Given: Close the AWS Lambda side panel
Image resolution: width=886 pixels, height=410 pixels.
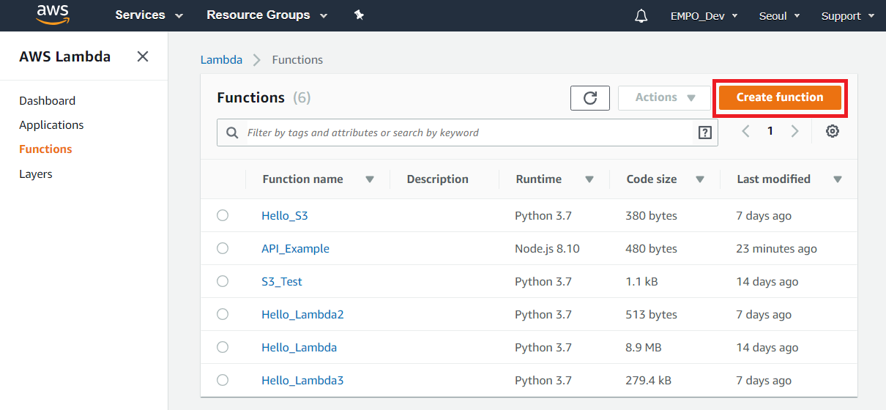Looking at the screenshot, I should (x=143, y=56).
